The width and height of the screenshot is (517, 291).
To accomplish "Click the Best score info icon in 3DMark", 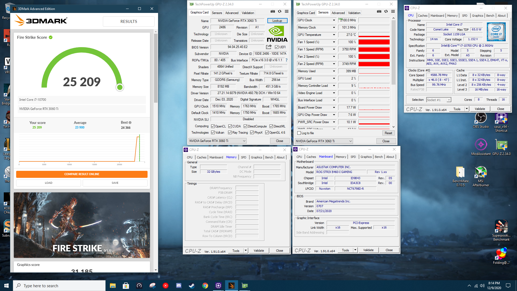I will point(130,123).
